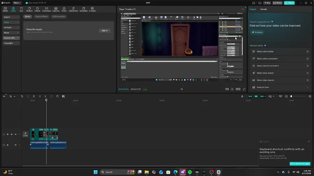Mute the main video track
314x176 pixels.
pyautogui.click(x=15, y=134)
